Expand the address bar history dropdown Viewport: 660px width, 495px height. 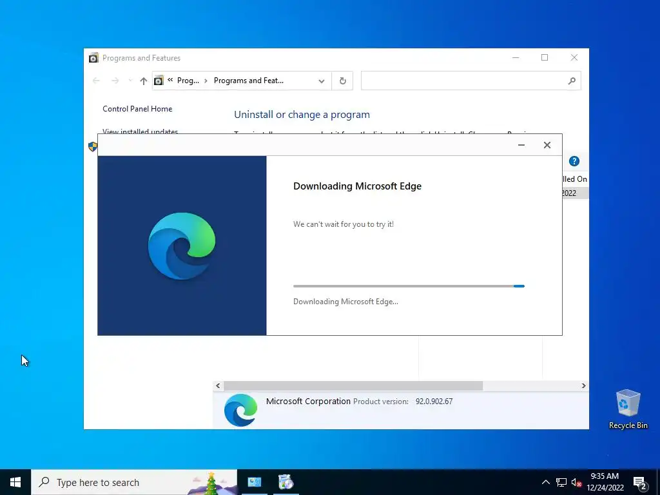(x=322, y=81)
